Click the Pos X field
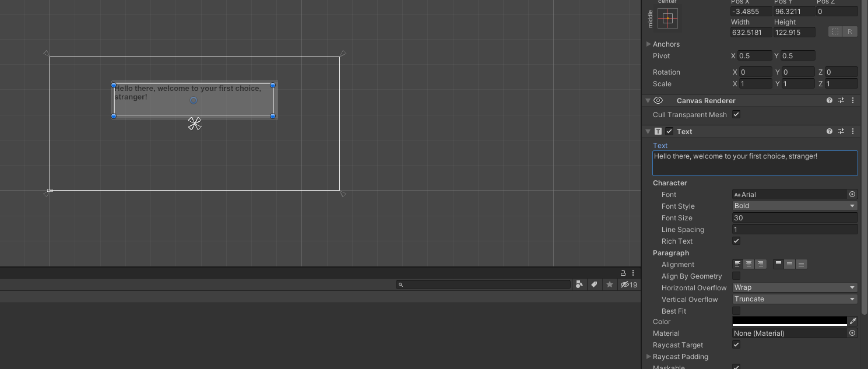868x369 pixels. tap(751, 11)
